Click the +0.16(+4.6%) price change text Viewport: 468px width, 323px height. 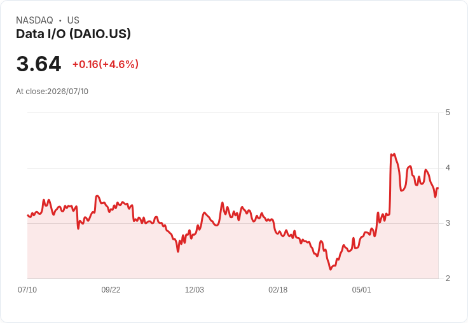106,64
